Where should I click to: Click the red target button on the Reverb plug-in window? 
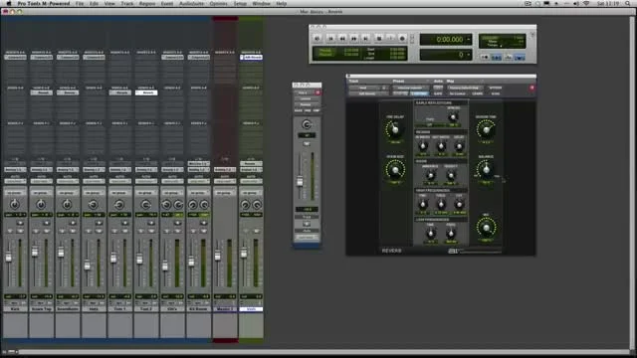[x=531, y=88]
